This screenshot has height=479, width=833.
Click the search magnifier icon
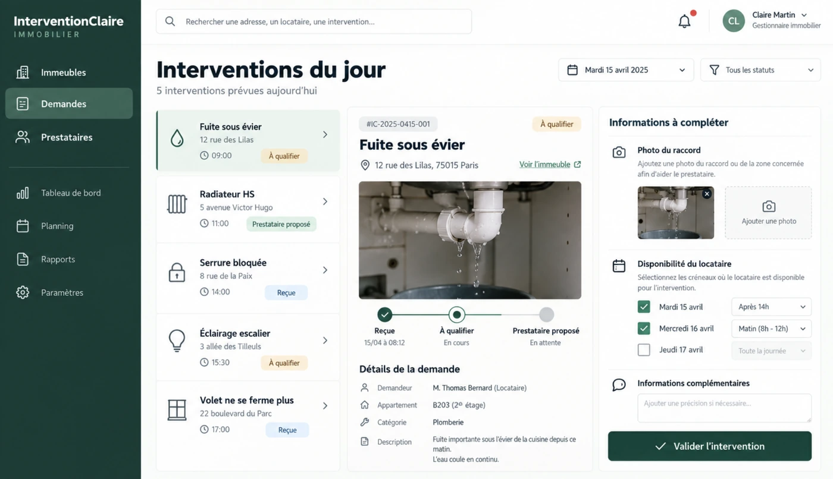pyautogui.click(x=170, y=21)
